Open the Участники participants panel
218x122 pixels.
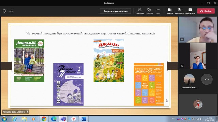click(140, 11)
